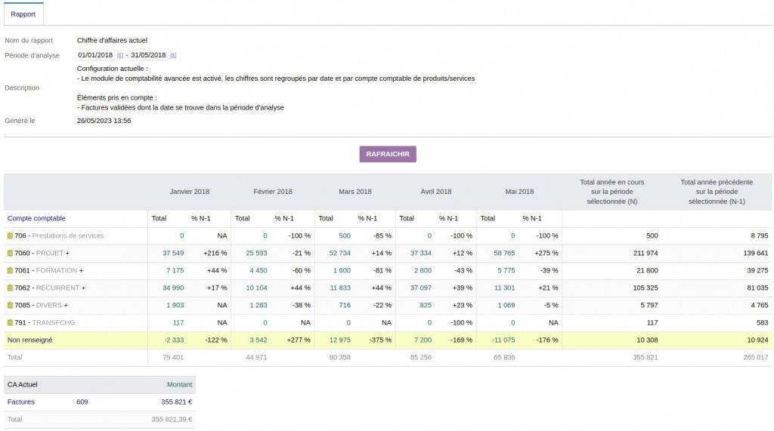
Task: Open the start date calendar picker icon
Action: pos(120,55)
